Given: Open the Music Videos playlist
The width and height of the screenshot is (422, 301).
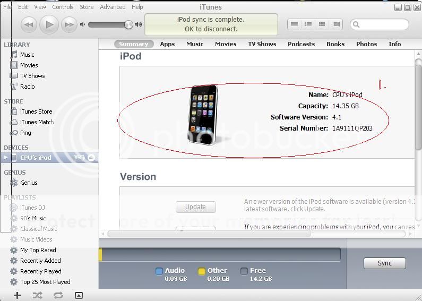Looking at the screenshot, I should point(36,239).
